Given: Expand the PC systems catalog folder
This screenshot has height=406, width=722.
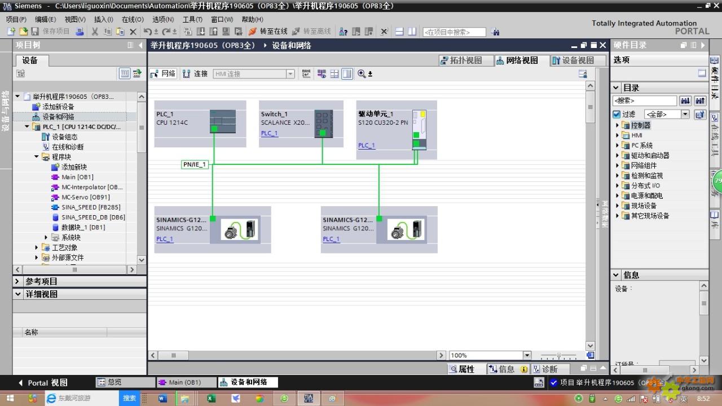Looking at the screenshot, I should point(618,145).
